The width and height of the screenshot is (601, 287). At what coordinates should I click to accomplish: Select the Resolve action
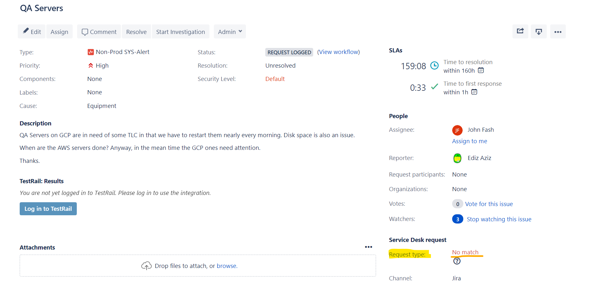pyautogui.click(x=136, y=31)
